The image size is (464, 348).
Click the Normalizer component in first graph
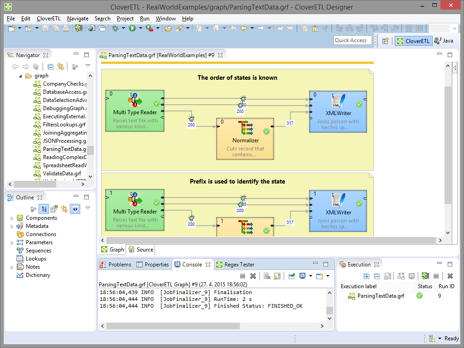pos(245,139)
